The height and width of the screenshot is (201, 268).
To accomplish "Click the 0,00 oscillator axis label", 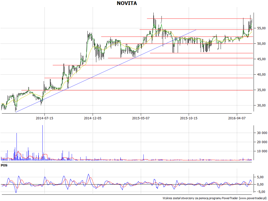I will click(260, 185).
